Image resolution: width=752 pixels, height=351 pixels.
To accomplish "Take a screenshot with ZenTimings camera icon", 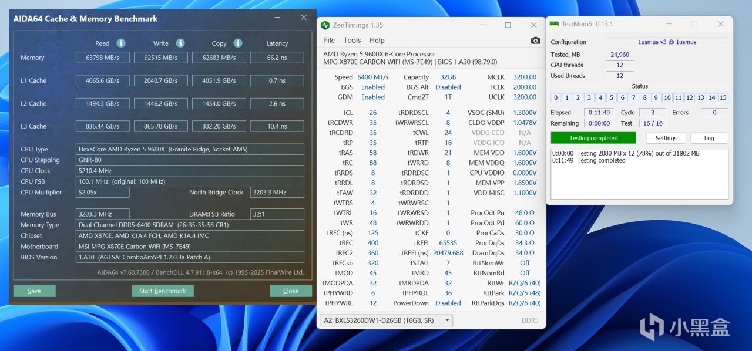I will click(535, 41).
